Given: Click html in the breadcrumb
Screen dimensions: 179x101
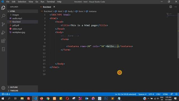Looking at the screenshot, I should coord(60,11).
